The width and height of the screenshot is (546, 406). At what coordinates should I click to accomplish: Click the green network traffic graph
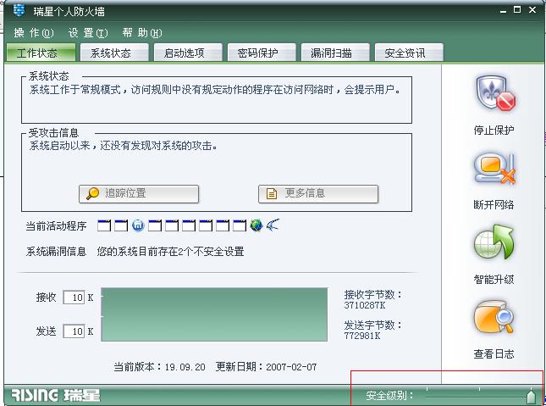[214, 314]
